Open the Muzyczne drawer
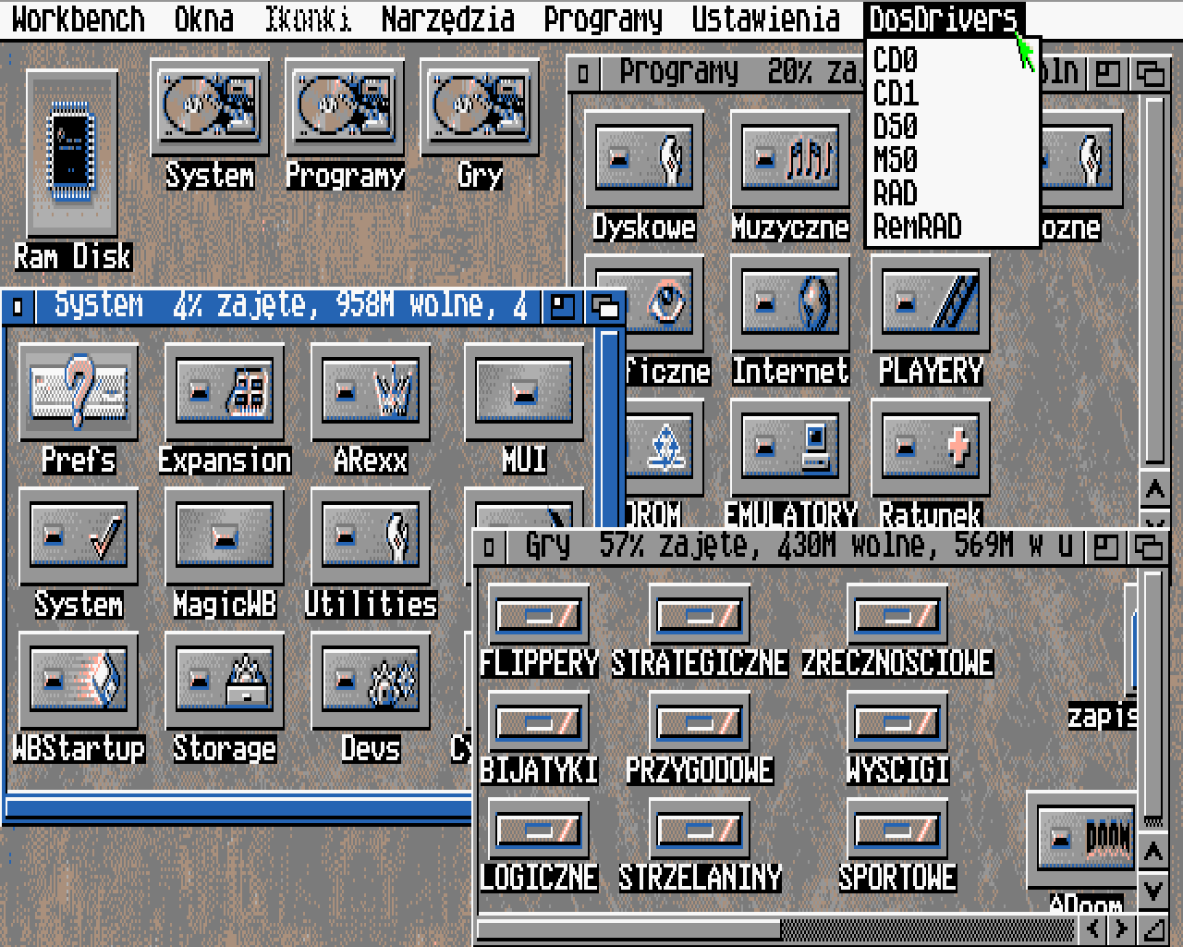Image resolution: width=1183 pixels, height=947 pixels. [x=790, y=159]
